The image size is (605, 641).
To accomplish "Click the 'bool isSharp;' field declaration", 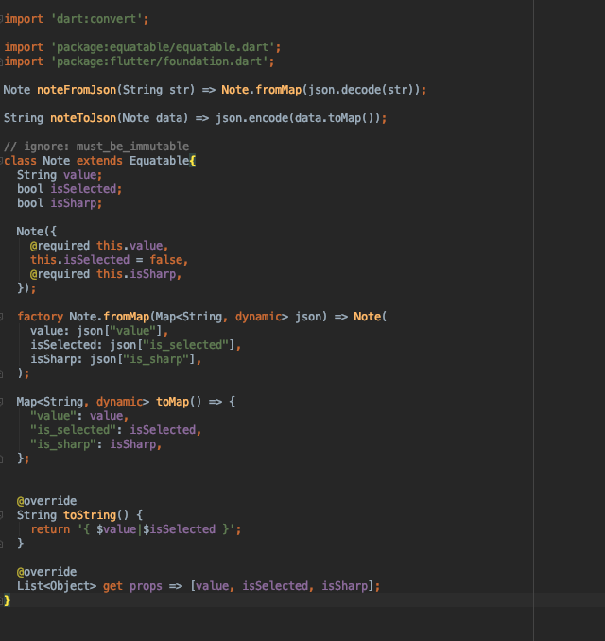I will [60, 203].
